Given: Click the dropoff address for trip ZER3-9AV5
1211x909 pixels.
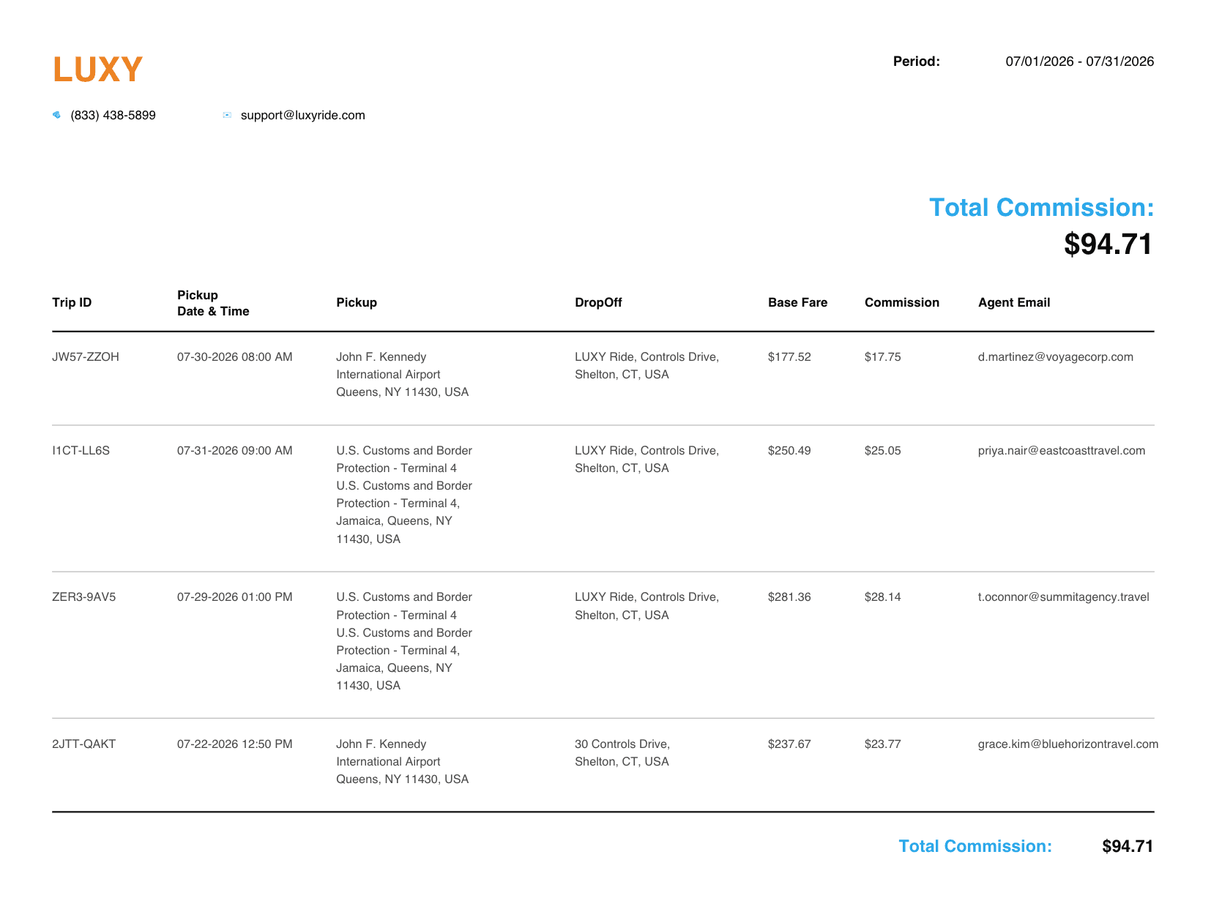Looking at the screenshot, I should [x=647, y=605].
